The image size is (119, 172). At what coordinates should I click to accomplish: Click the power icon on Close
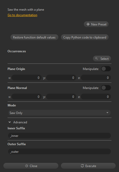click(x=27, y=166)
